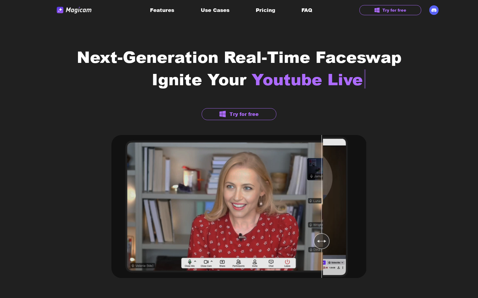This screenshot has width=478, height=298.
Task: Click the before/after comparison slider handle
Action: [321, 241]
